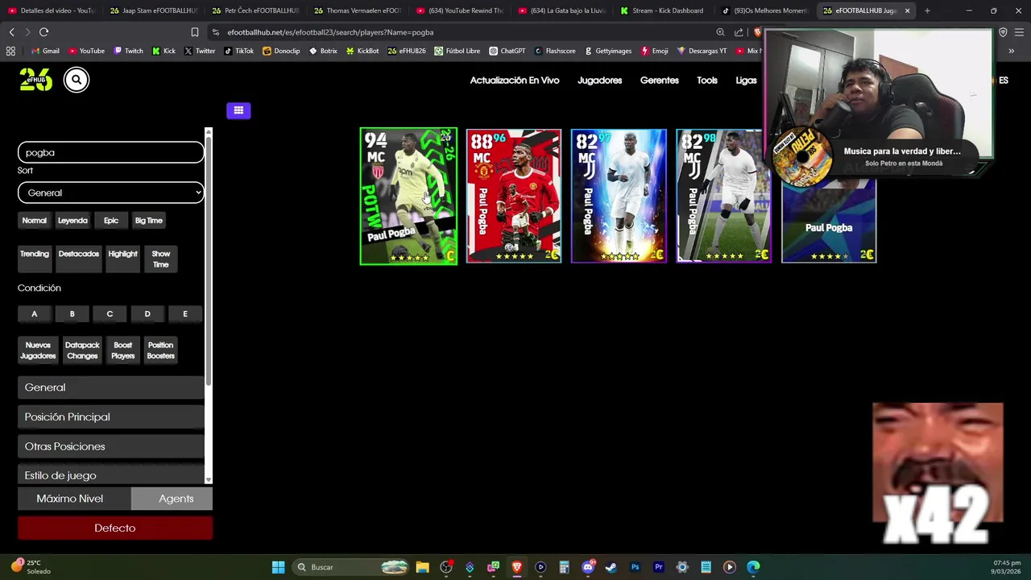Click the Datapack Changes filter button
This screenshot has height=580, width=1031.
point(82,350)
